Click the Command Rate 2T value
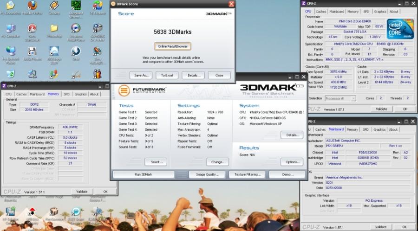418x231 pixels. coord(71,163)
